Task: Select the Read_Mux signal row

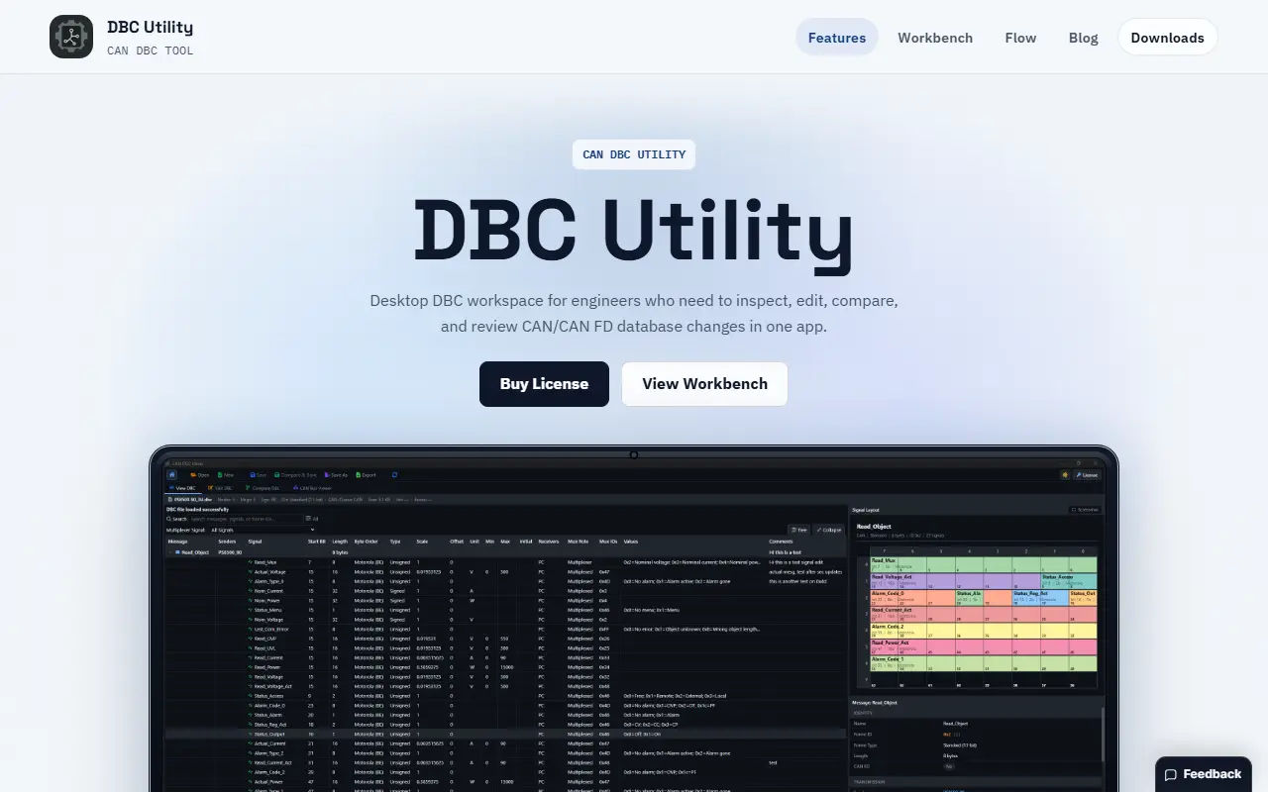Action: pos(505,562)
